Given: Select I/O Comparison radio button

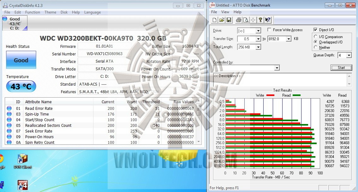Looking at the screenshot, I should (315, 37).
